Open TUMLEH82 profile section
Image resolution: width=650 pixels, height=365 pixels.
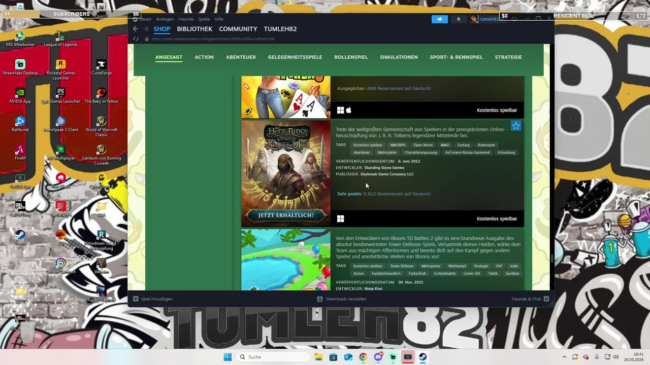coord(280,29)
